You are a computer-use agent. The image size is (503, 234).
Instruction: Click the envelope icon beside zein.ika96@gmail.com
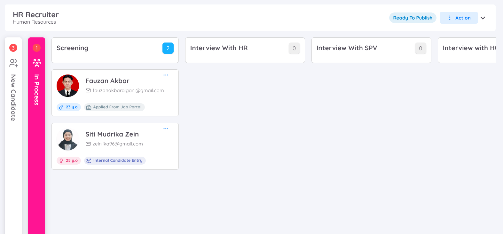88,144
